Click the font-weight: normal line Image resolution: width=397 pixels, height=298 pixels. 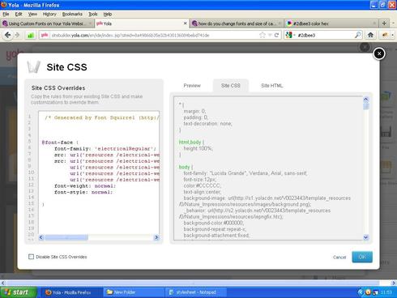85,186
